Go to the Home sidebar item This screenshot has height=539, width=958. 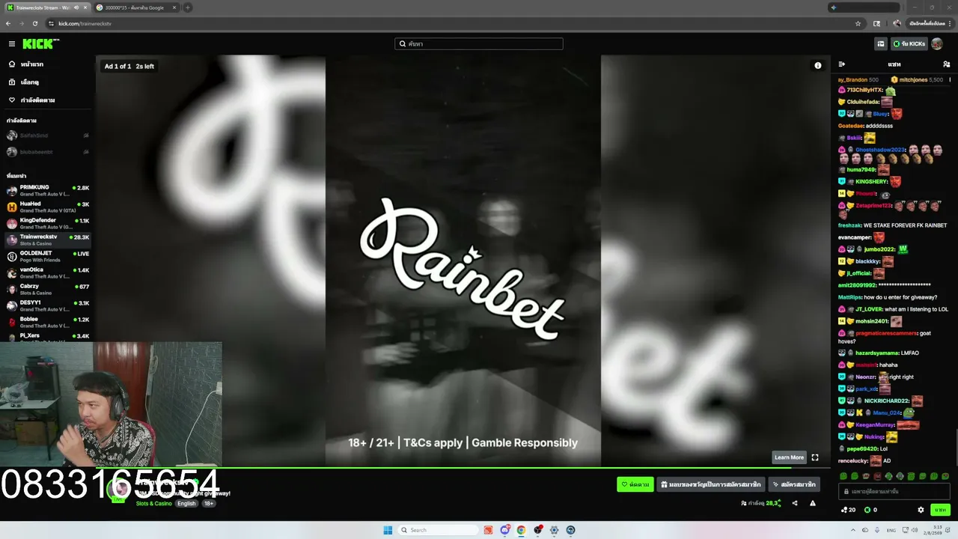47,64
